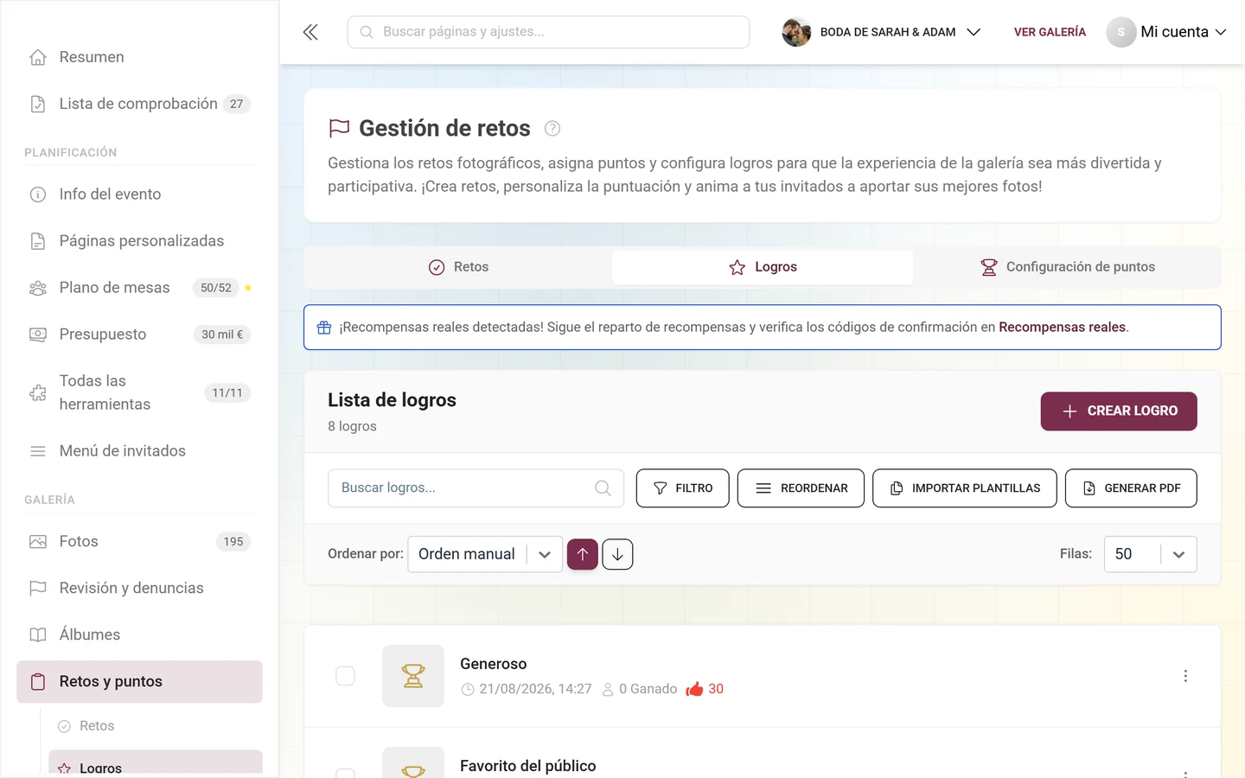Click the magnifier icon in Buscar logros

(603, 488)
